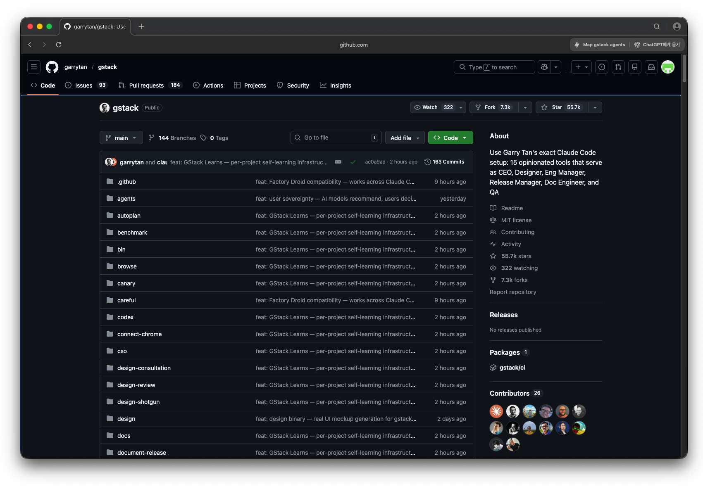This screenshot has width=703, height=489.
Task: Open the browse folder
Action: (127, 266)
